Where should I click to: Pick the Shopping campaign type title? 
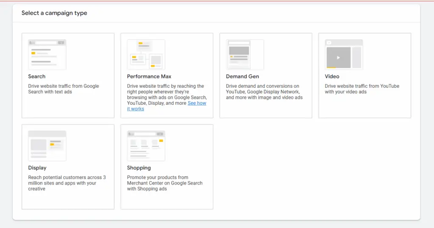[x=139, y=168]
